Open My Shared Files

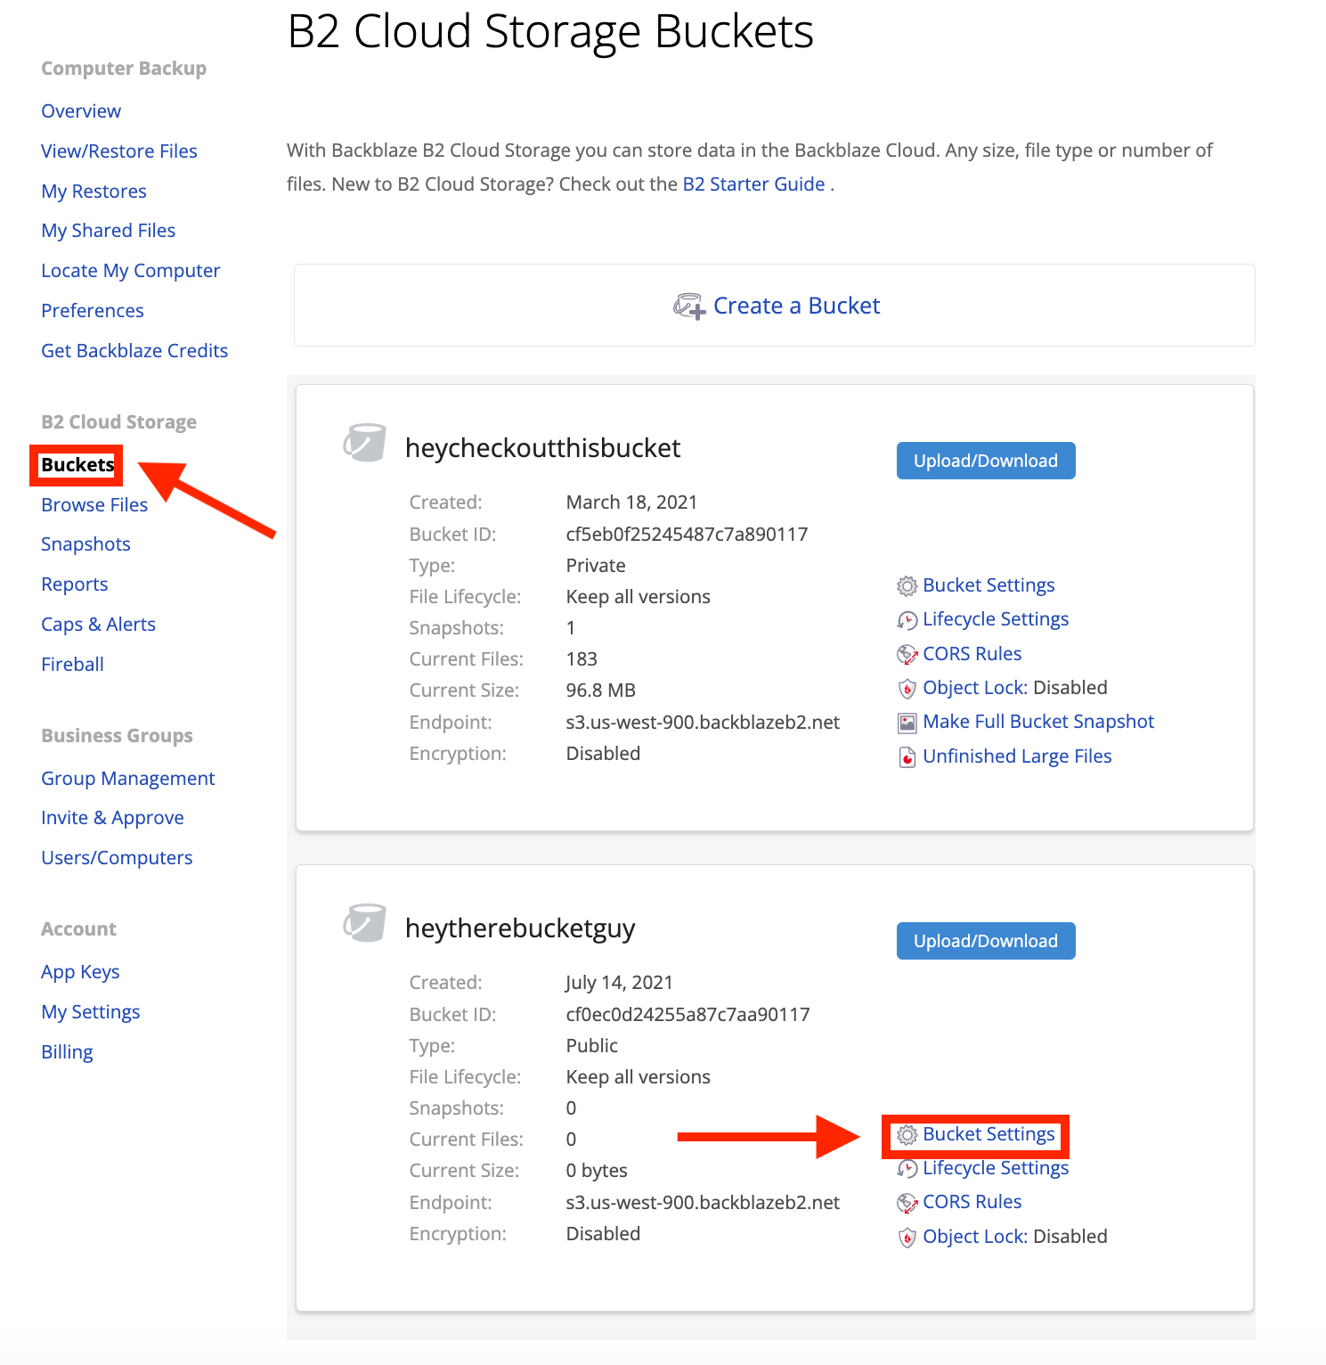coord(109,231)
